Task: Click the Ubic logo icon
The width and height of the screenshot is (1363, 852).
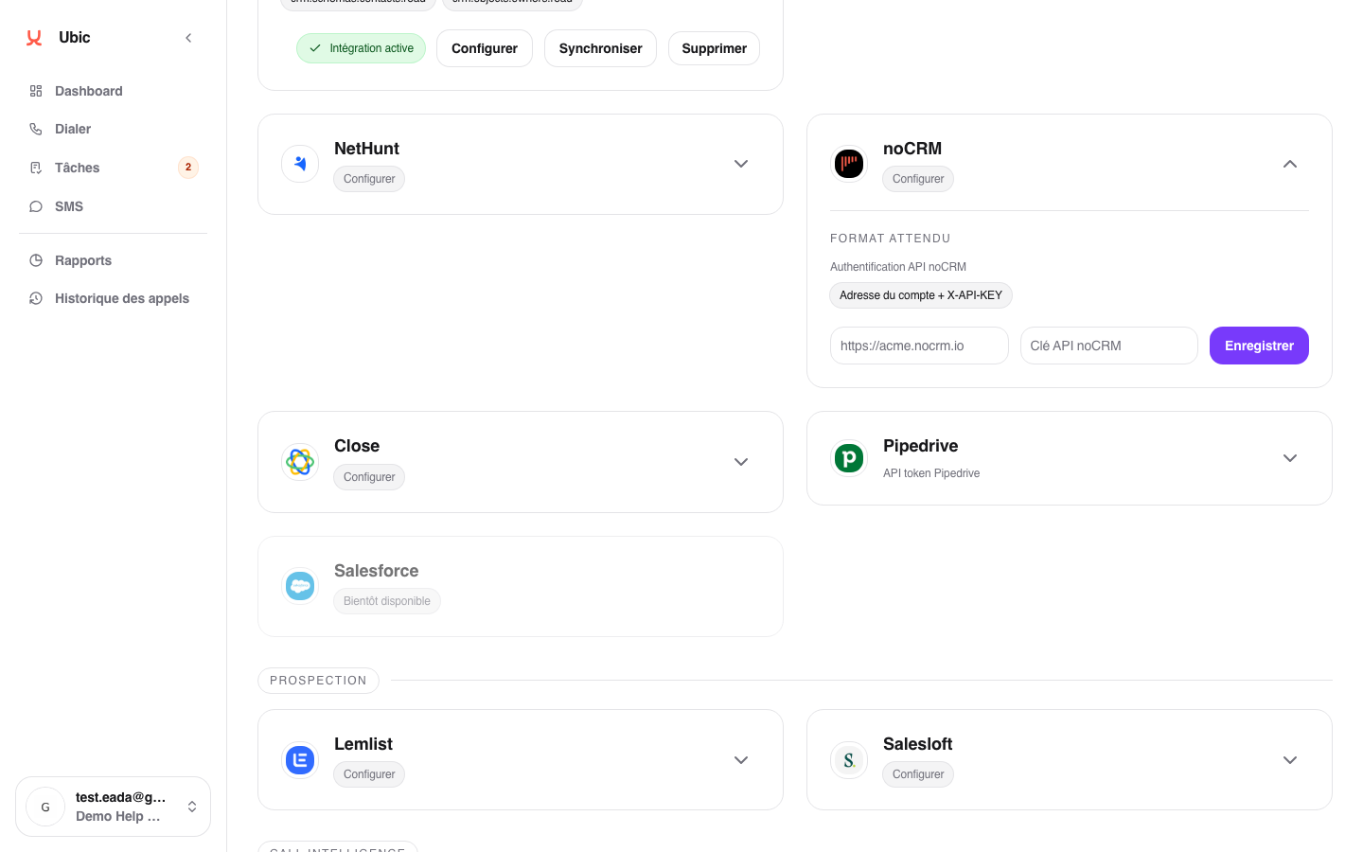Action: point(34,38)
